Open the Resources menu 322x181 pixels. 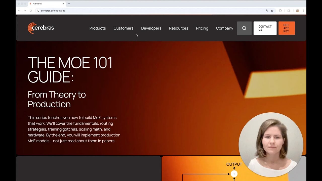pos(179,28)
